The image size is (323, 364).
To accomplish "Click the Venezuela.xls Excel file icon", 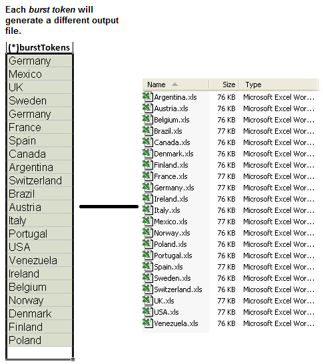I will coord(148,323).
